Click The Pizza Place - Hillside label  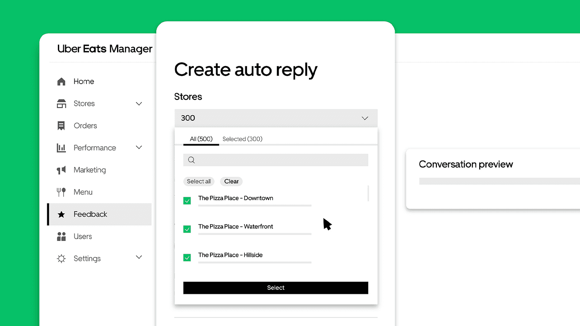230,255
